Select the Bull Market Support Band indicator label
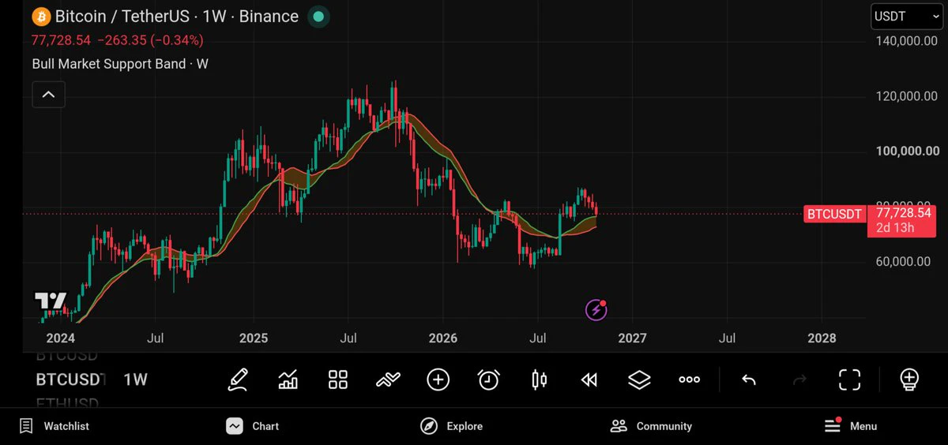Viewport: 948px width, 445px height. 120,64
